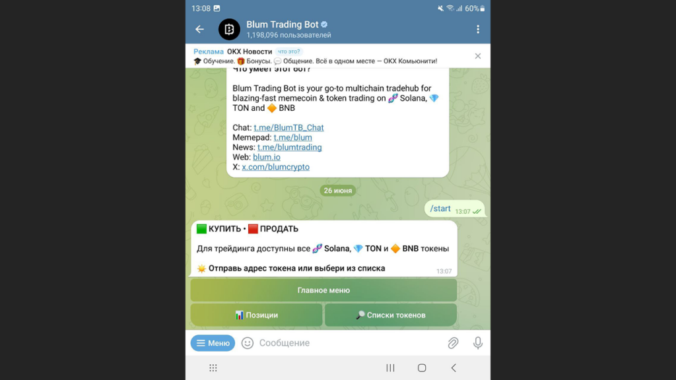
Task: Dismiss the OKX ad banner
Action: 478,56
